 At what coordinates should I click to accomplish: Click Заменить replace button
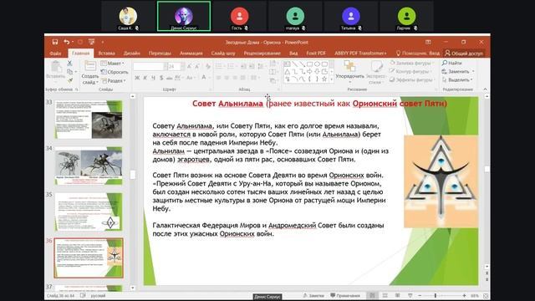(458, 71)
